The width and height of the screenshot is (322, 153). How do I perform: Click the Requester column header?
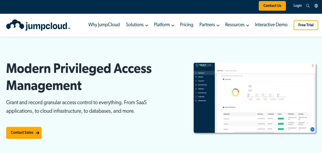pos(226,114)
